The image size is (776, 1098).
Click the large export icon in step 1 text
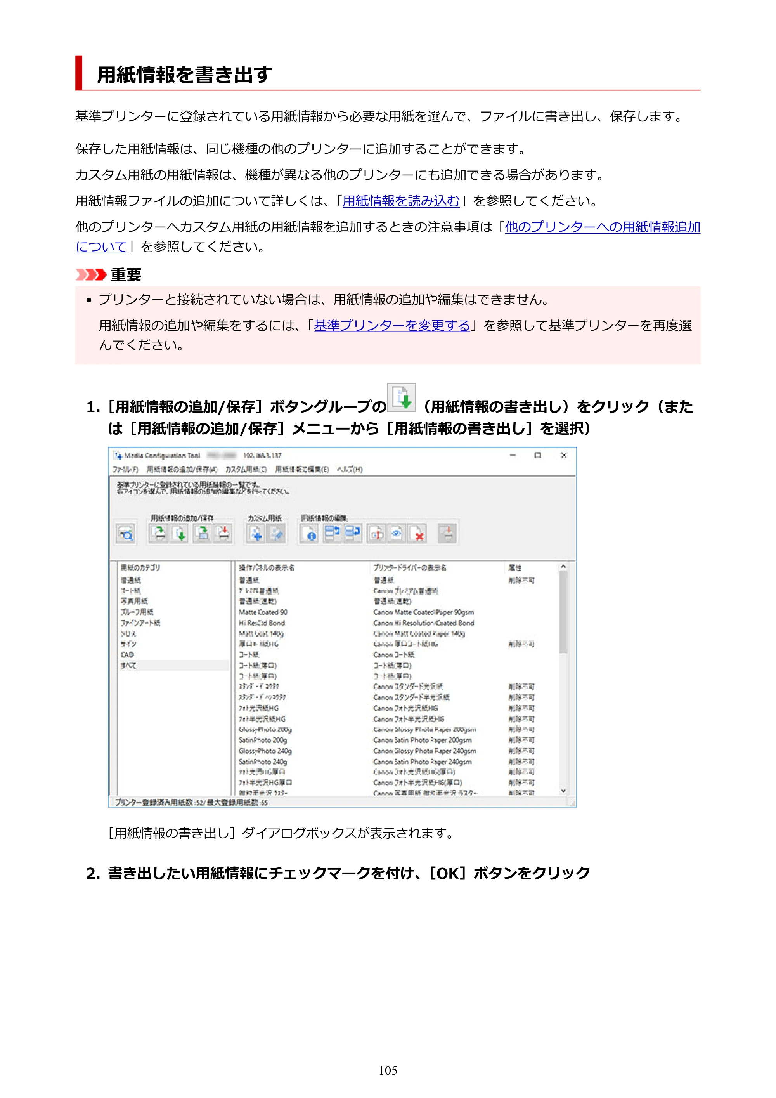[401, 398]
